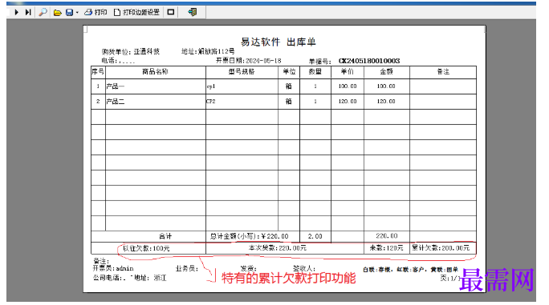This screenshot has width=549, height=305.
Task: Click 合计 total label
Action: 165,236
